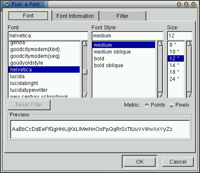This screenshot has width=200, height=173.
Task: Click Size list scroll-up arrow
Action: click(x=189, y=44)
